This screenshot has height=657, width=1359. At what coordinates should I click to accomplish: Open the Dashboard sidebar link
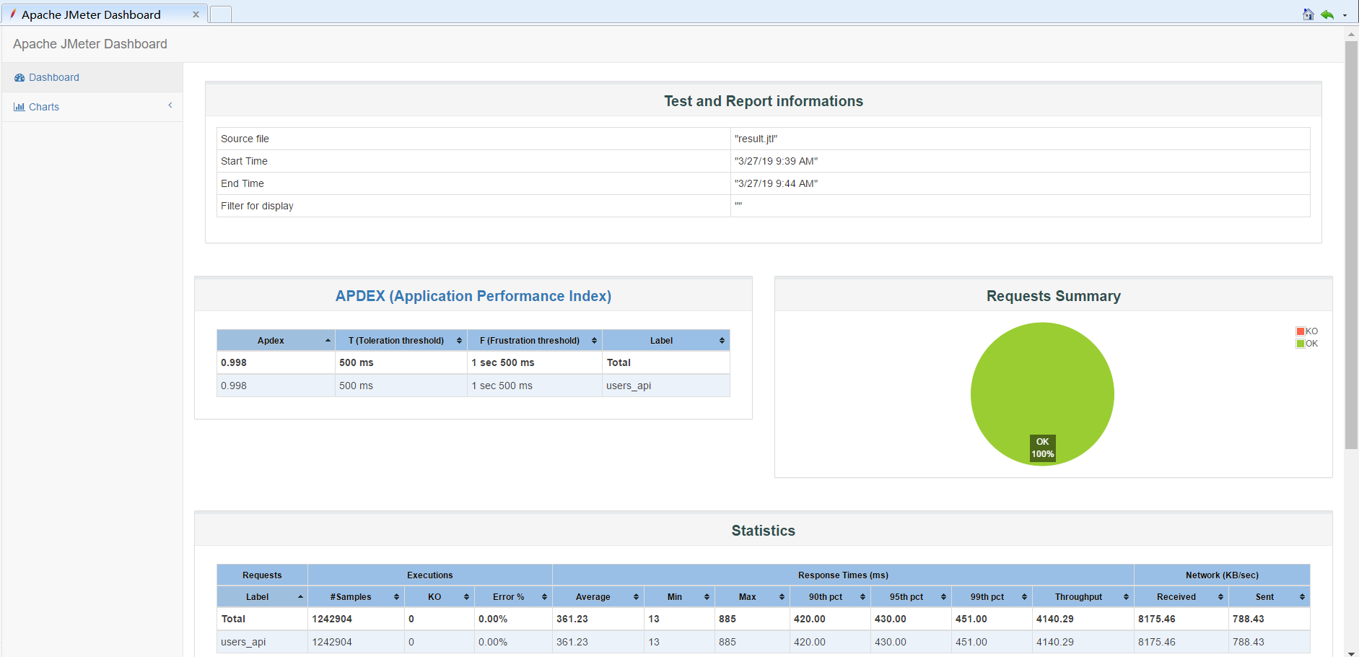(54, 77)
